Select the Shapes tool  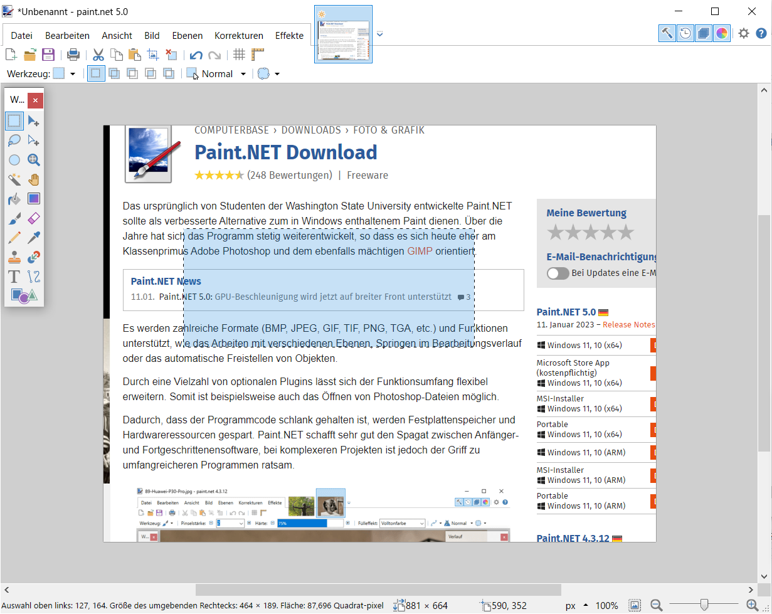[x=24, y=295]
